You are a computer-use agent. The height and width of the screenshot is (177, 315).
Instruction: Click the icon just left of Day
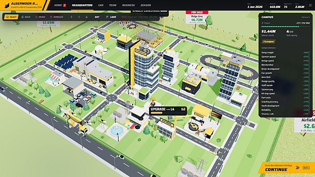(87, 17)
